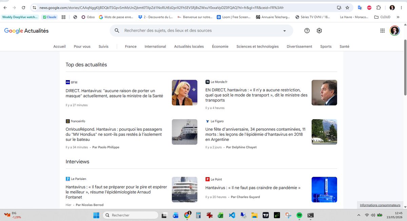Click the Le Point source name
This screenshot has height=221, width=407.
click(x=216, y=179)
